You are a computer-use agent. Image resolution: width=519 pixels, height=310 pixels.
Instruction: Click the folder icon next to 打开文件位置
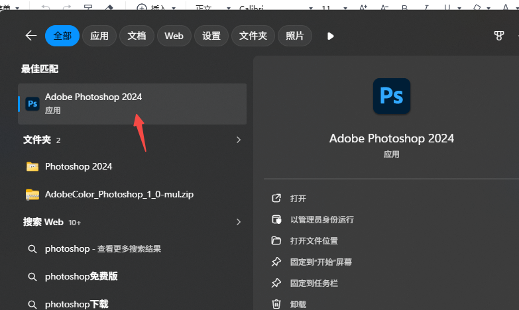click(x=276, y=240)
